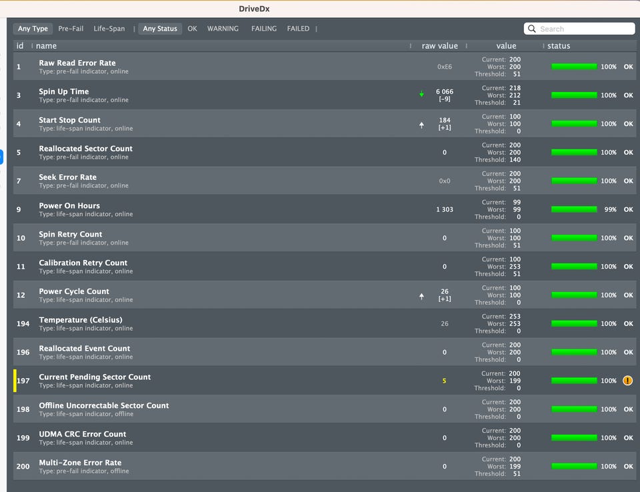This screenshot has width=640, height=492.
Task: Show only FAILED status indicators
Action: point(298,29)
